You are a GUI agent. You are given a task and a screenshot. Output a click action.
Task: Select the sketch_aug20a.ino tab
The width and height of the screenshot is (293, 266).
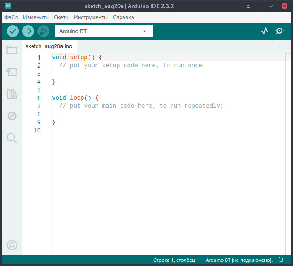click(x=49, y=46)
